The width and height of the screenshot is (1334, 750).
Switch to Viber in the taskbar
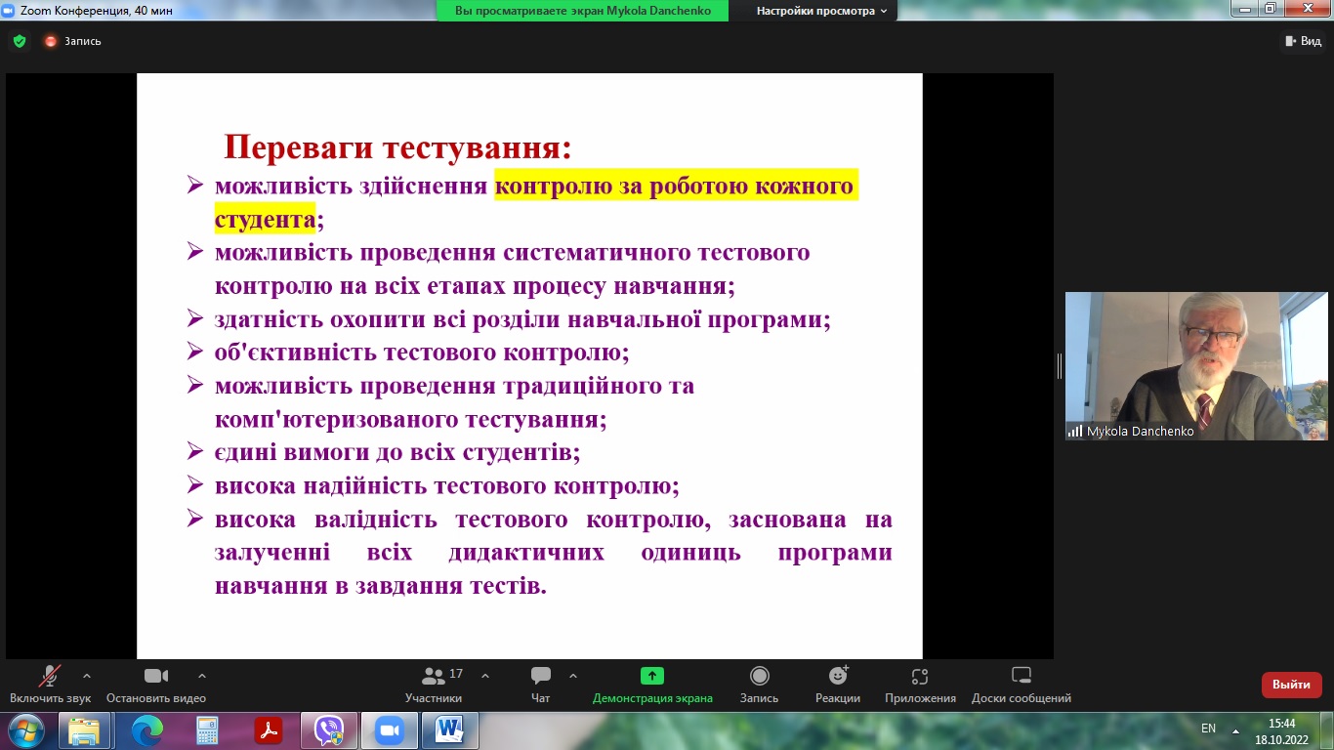pos(329,729)
